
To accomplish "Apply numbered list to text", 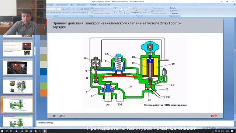I will [77, 9].
